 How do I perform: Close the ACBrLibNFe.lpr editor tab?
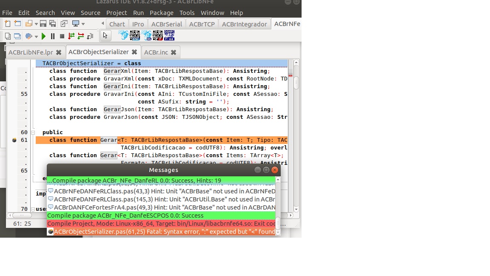click(x=58, y=52)
